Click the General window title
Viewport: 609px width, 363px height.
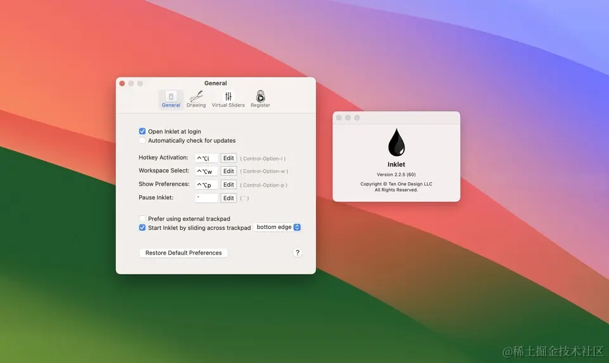[216, 83]
